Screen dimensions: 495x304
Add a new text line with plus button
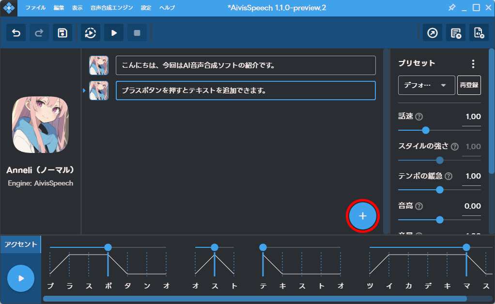[x=363, y=216]
